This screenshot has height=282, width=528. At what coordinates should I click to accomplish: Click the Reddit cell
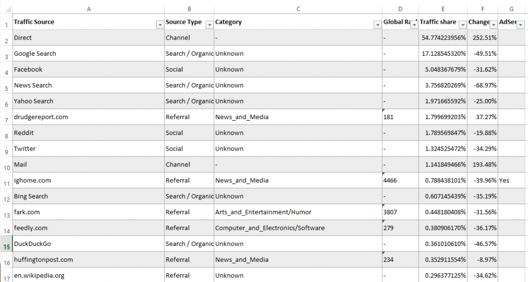89,132
